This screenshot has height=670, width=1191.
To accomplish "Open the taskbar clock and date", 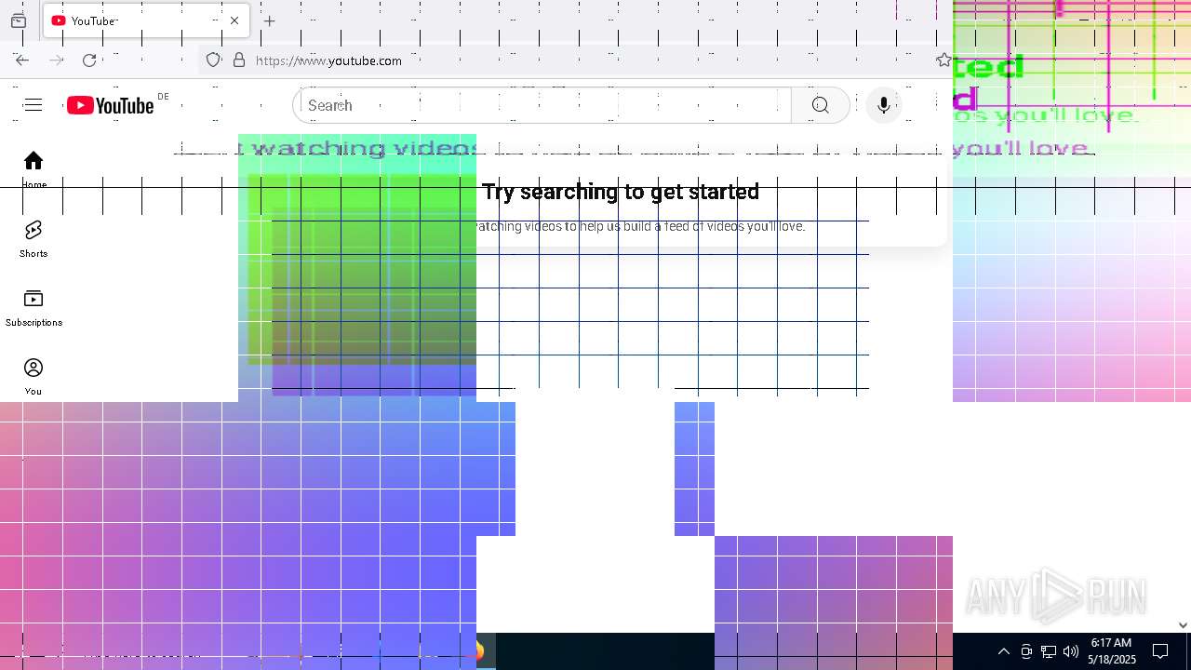I will (1111, 651).
